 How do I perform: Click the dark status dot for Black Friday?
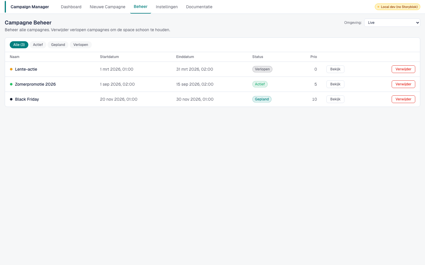pos(11,99)
